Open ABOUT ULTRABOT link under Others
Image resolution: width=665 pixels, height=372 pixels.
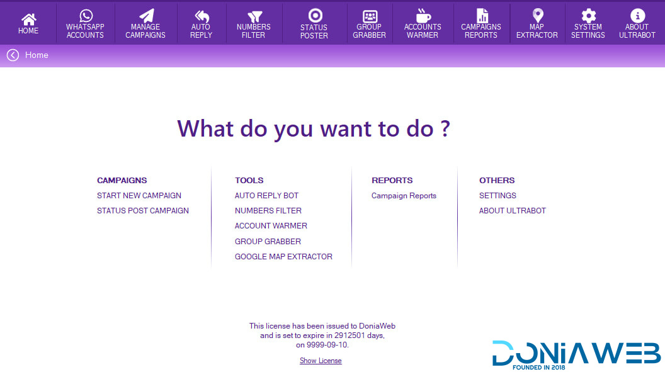click(x=513, y=211)
